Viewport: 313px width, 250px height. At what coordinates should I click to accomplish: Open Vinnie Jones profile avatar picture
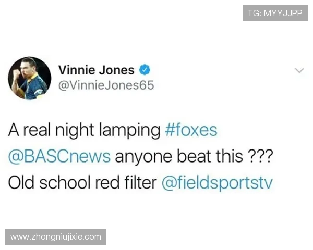click(30, 78)
